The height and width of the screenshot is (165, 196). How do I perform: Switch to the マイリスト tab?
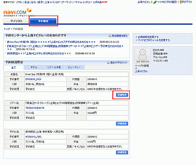point(16,21)
